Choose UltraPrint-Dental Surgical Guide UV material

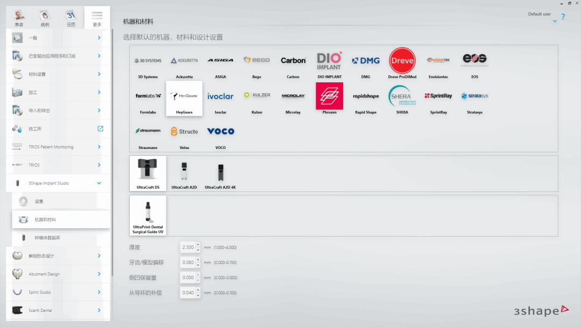click(x=148, y=215)
